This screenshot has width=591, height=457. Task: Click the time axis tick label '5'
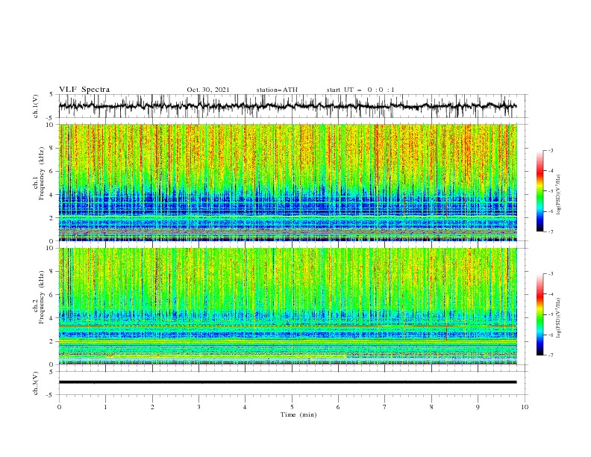[292, 407]
